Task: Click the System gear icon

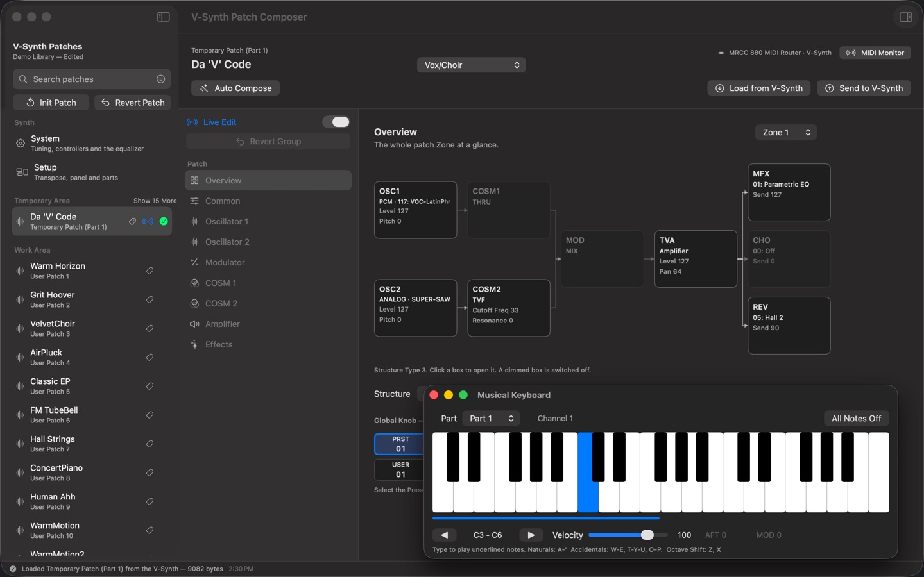Action: [21, 143]
